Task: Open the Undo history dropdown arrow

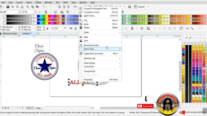Action: pyautogui.click(x=47, y=7)
